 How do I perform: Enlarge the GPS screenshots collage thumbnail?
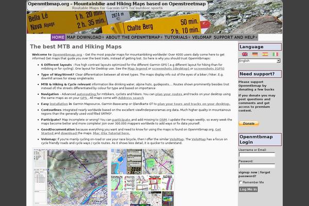tap(143, 177)
